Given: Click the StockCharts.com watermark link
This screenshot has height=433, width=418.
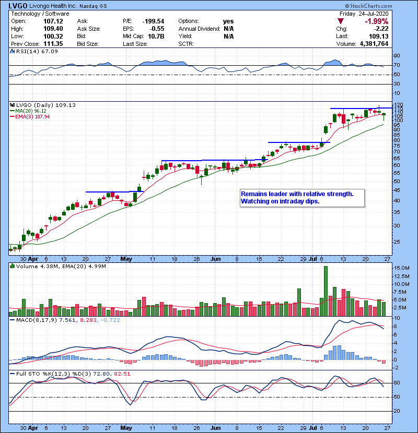Looking at the screenshot, I should [x=368, y=6].
